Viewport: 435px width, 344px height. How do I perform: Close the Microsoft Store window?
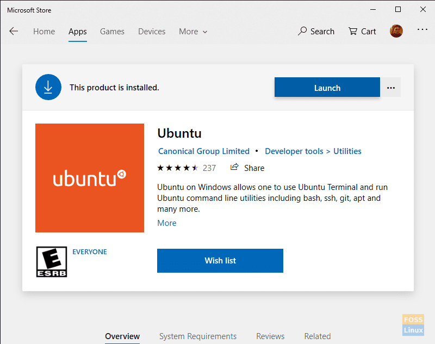423,9
